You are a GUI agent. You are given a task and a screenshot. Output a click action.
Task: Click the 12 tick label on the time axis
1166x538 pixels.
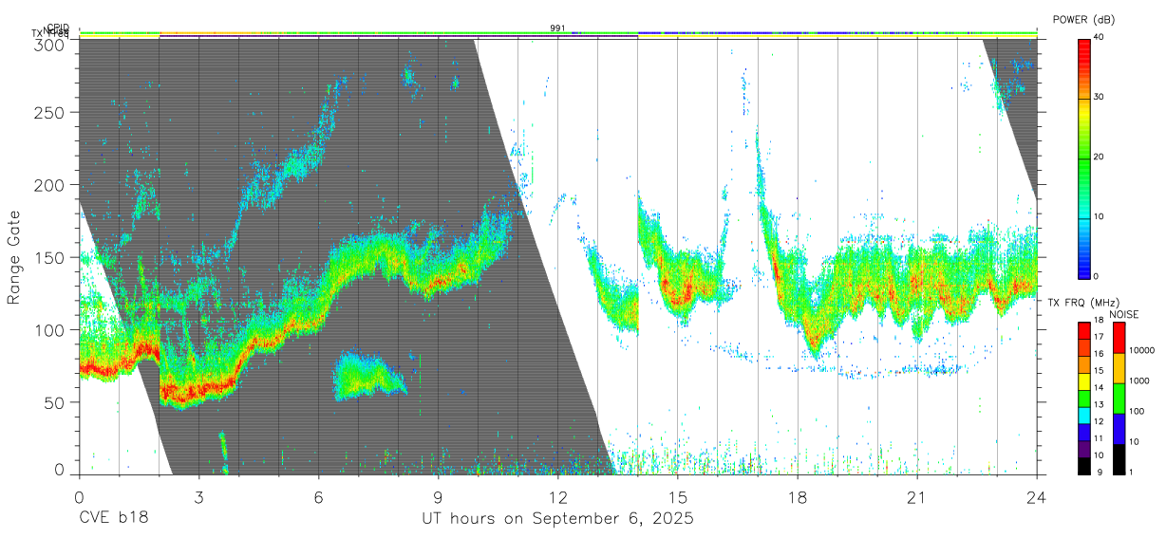pos(558,497)
